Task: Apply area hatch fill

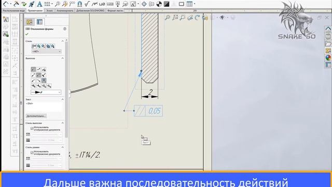Action: point(167,4)
